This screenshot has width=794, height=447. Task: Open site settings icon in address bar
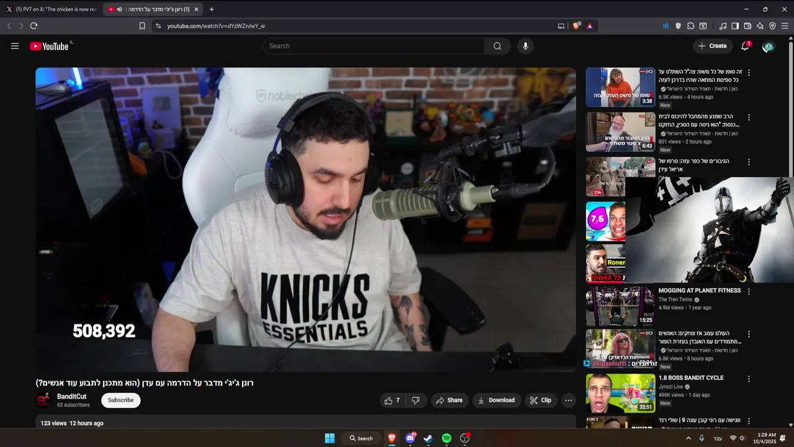[x=158, y=26]
